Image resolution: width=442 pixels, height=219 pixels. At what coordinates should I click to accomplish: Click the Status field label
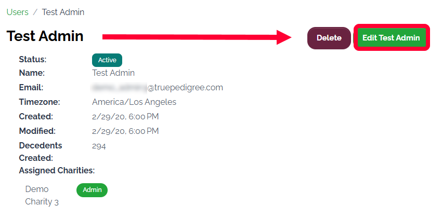click(32, 59)
